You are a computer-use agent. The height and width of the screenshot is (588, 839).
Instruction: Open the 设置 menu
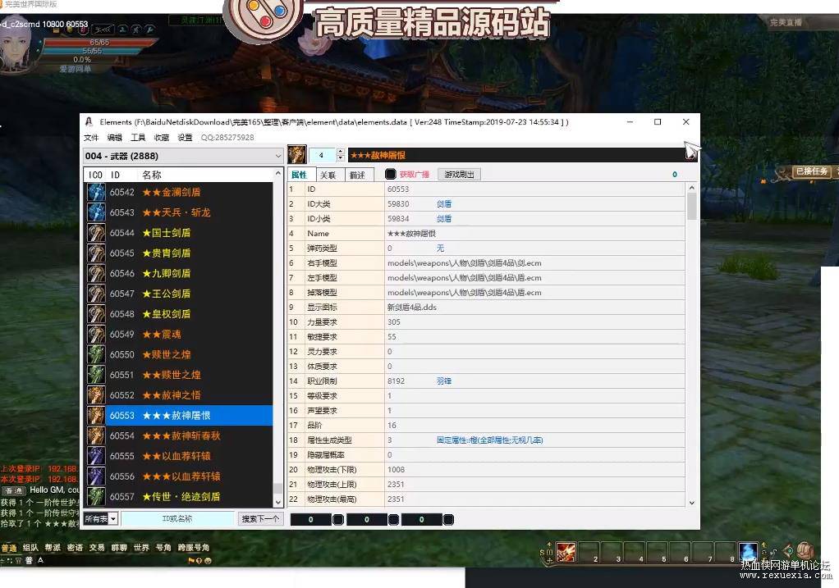pyautogui.click(x=186, y=138)
